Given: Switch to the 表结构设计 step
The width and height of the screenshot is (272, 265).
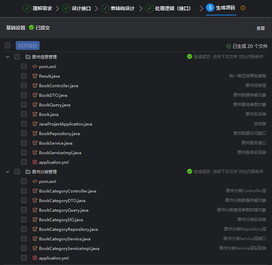Looking at the screenshot, I should click(118, 8).
